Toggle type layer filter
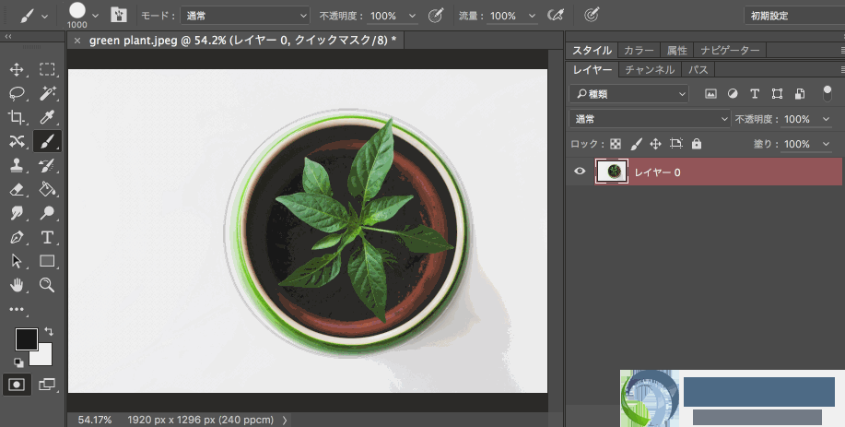 coord(755,94)
